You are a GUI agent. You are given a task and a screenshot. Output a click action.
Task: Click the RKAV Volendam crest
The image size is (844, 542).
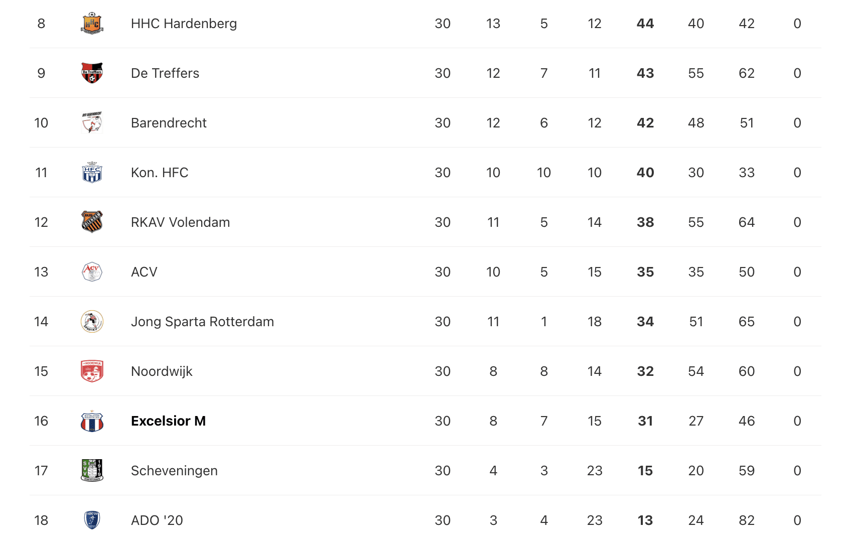click(x=92, y=222)
